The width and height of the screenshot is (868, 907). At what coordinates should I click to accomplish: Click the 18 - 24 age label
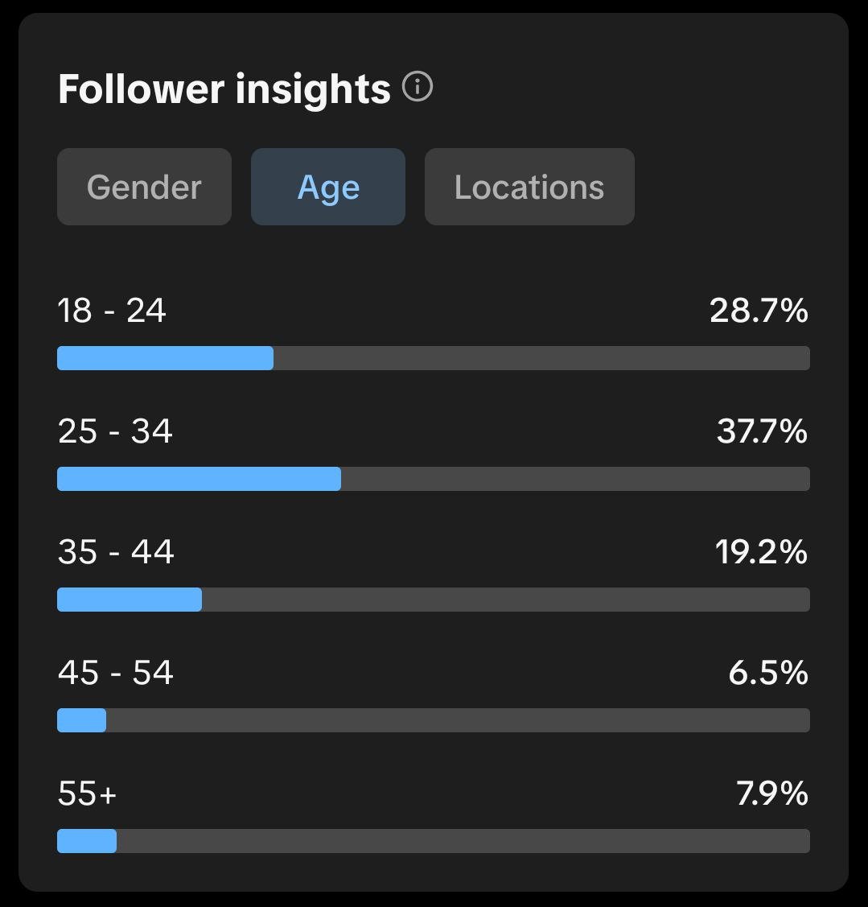coord(112,311)
